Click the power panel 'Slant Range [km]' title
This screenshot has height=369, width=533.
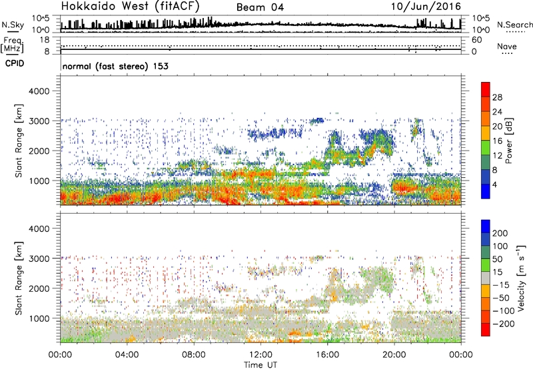(x=19, y=141)
